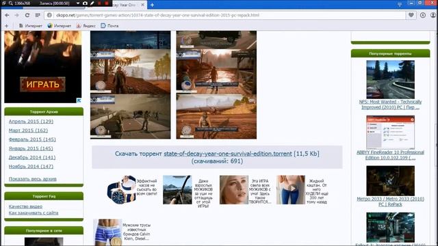Click the site info icon in address bar
The width and height of the screenshot is (438, 246).
49,15
